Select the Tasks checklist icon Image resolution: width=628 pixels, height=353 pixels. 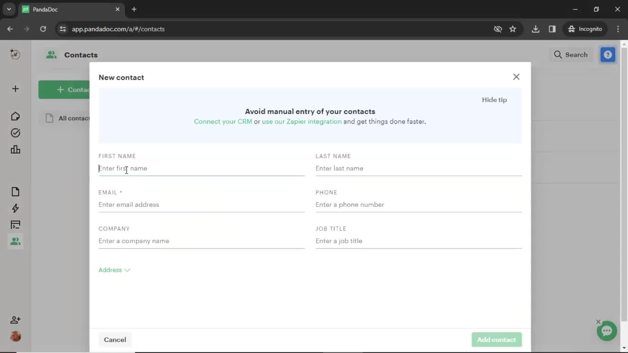[15, 133]
